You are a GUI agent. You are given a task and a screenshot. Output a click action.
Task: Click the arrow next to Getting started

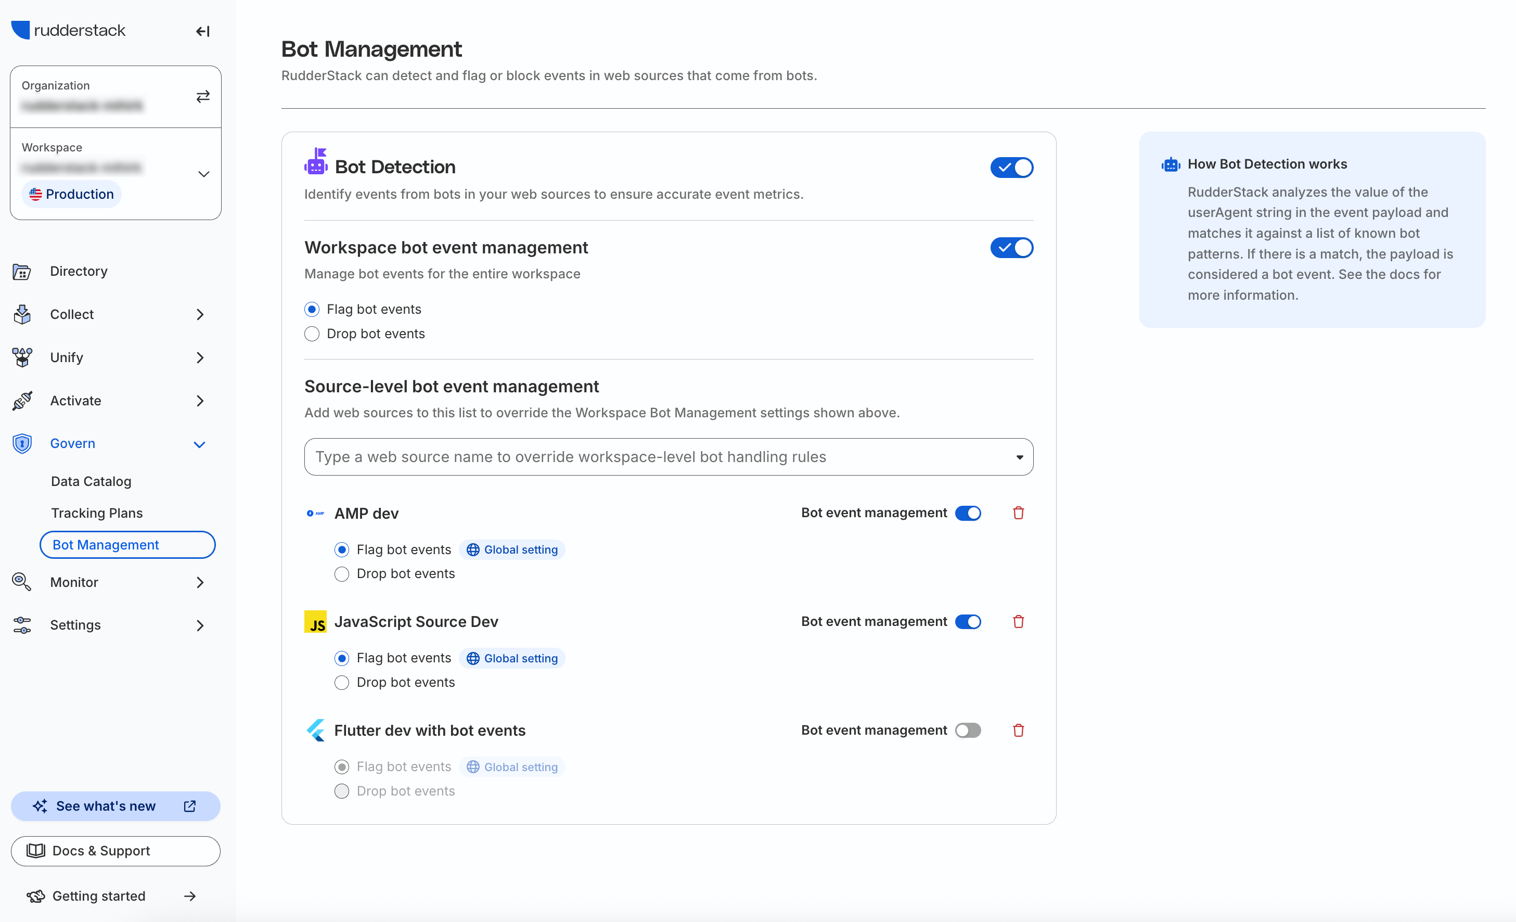(190, 896)
